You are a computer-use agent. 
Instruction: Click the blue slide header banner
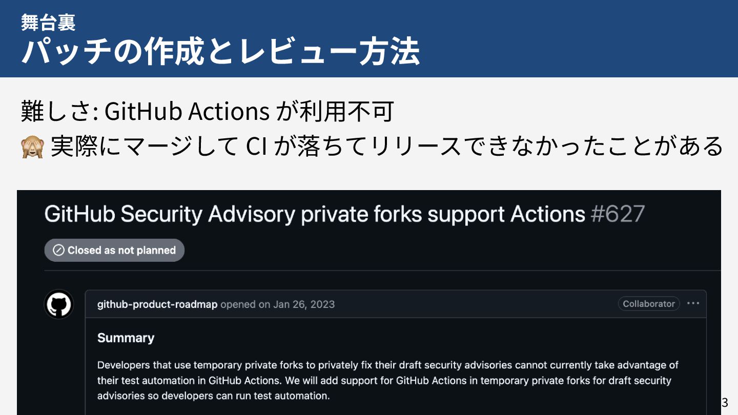(x=369, y=38)
